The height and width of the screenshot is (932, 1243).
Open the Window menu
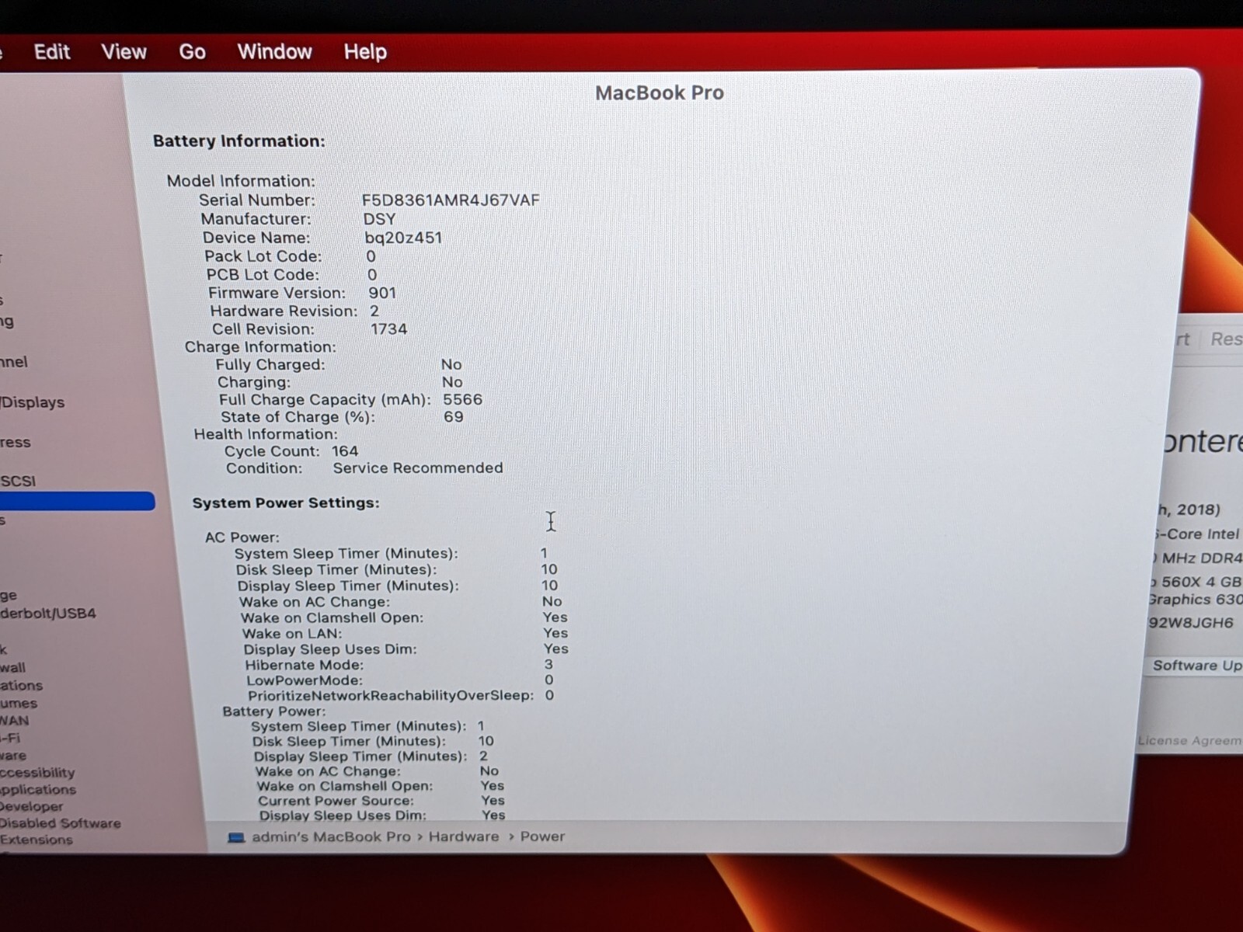click(x=274, y=52)
